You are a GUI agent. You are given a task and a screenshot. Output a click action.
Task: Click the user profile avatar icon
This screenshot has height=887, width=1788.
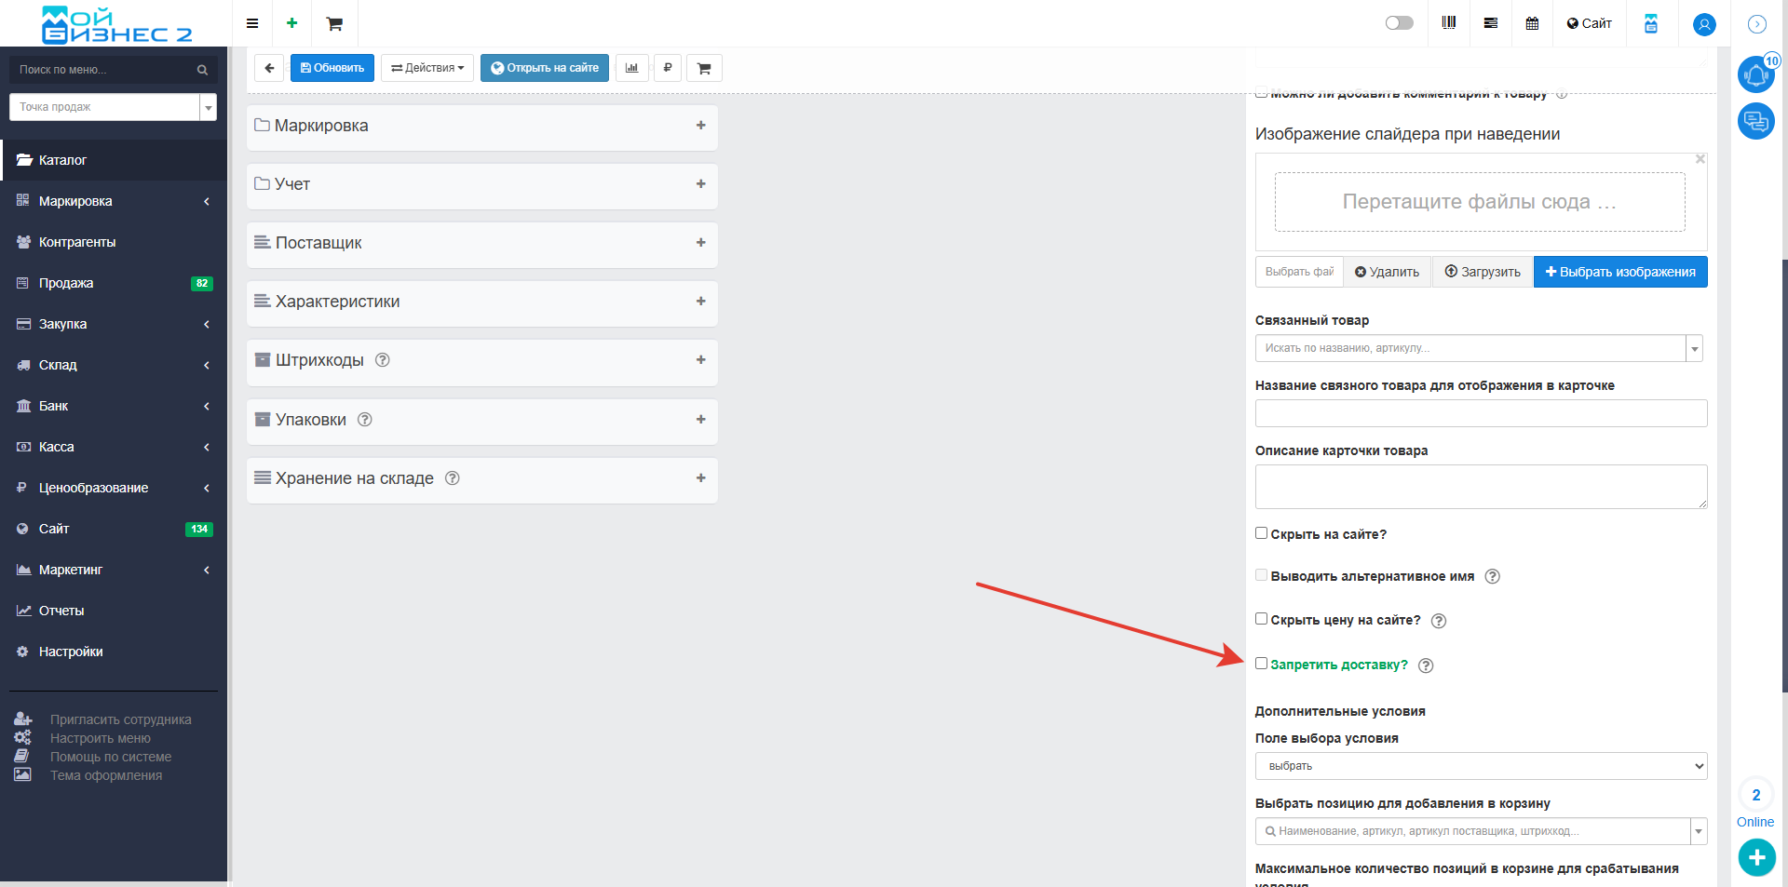(1704, 24)
